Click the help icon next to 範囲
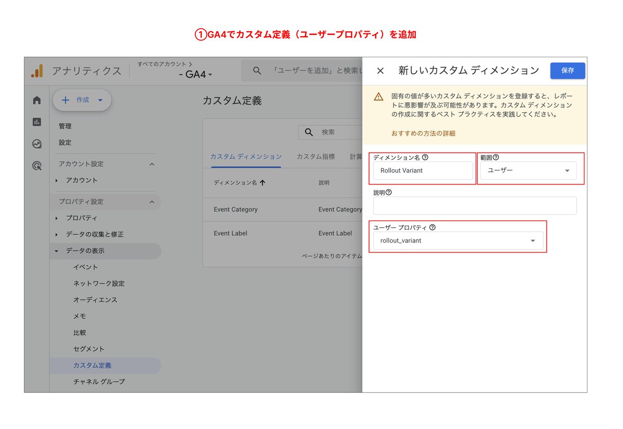The image size is (623, 429). pyautogui.click(x=496, y=157)
